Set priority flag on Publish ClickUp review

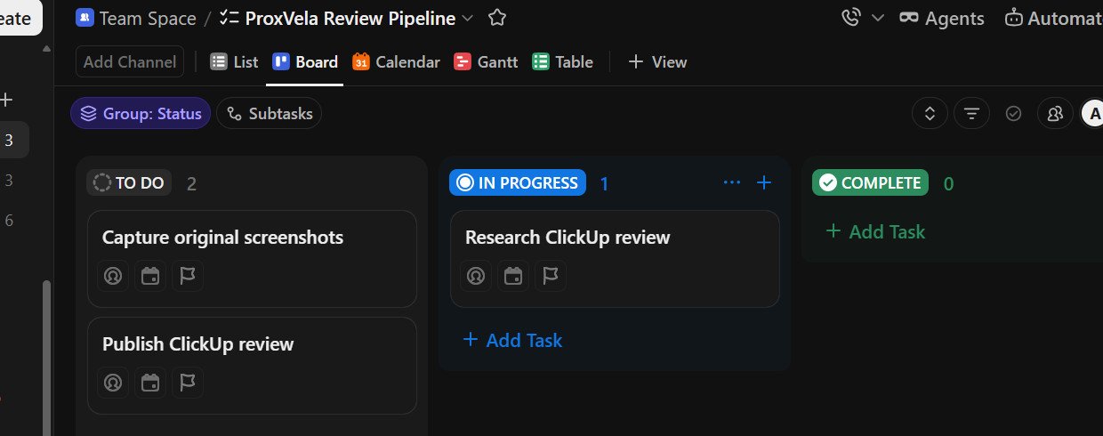click(188, 383)
